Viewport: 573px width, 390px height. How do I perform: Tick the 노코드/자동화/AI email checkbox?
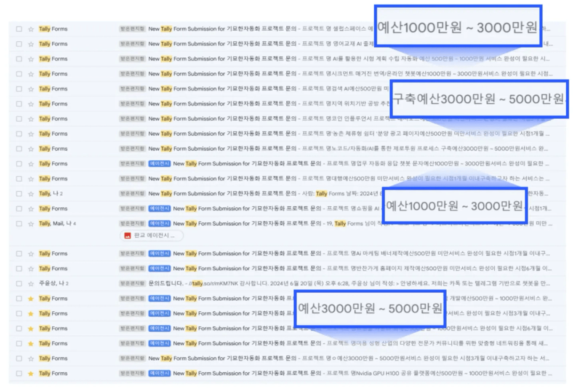(x=19, y=149)
